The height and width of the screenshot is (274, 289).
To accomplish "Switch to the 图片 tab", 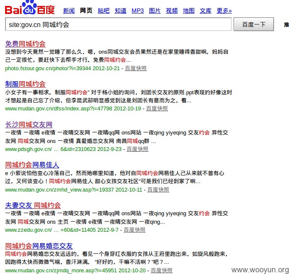I will point(155,11).
